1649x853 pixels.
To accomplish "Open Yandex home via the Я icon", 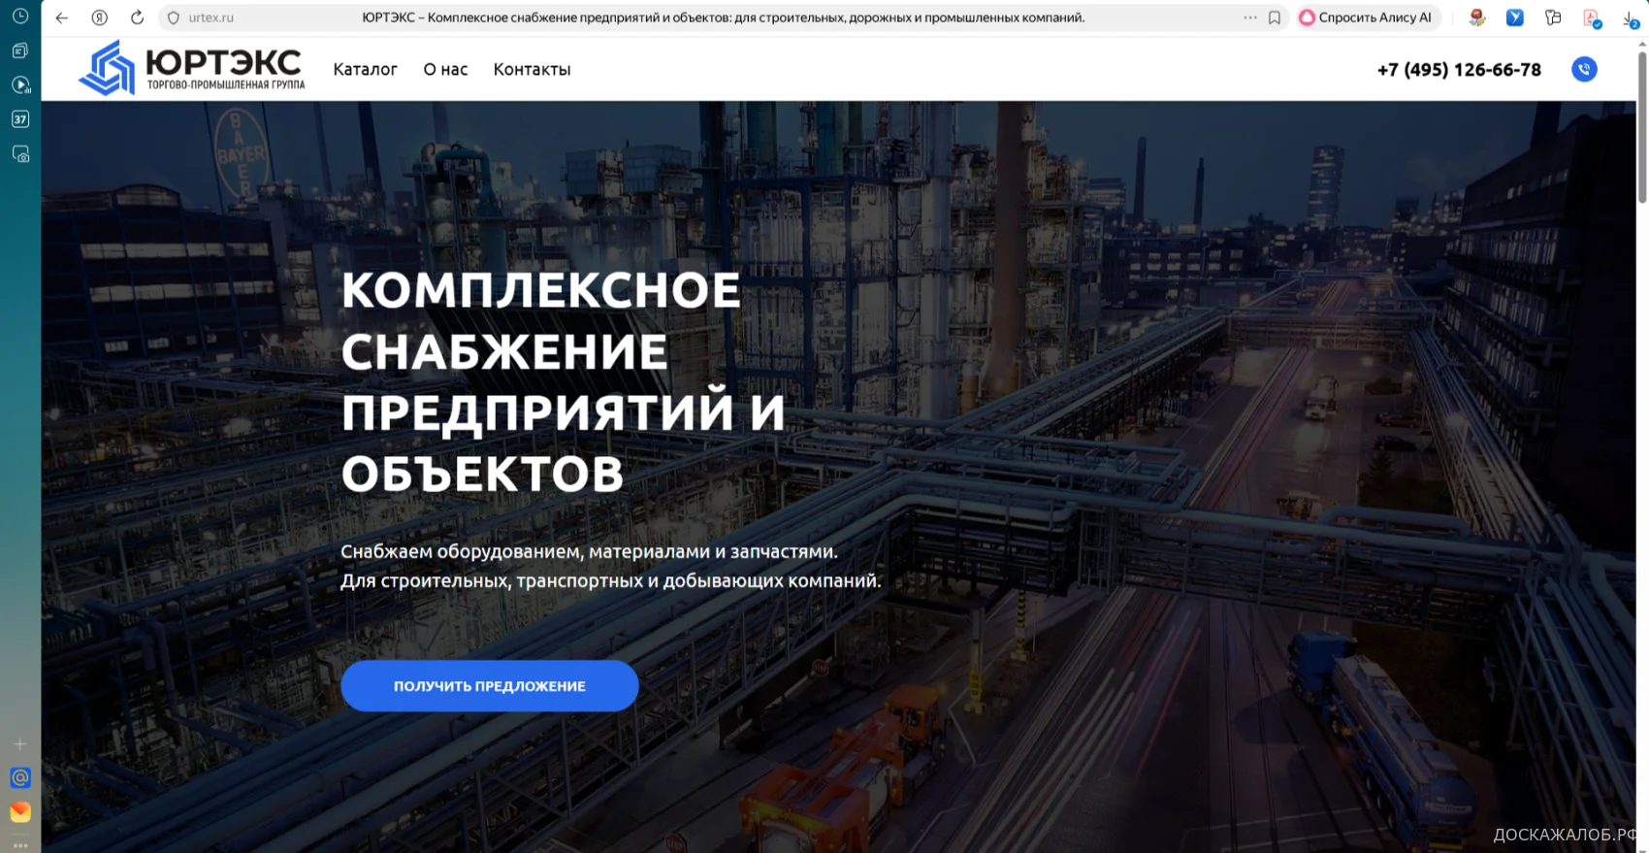I will pos(99,17).
